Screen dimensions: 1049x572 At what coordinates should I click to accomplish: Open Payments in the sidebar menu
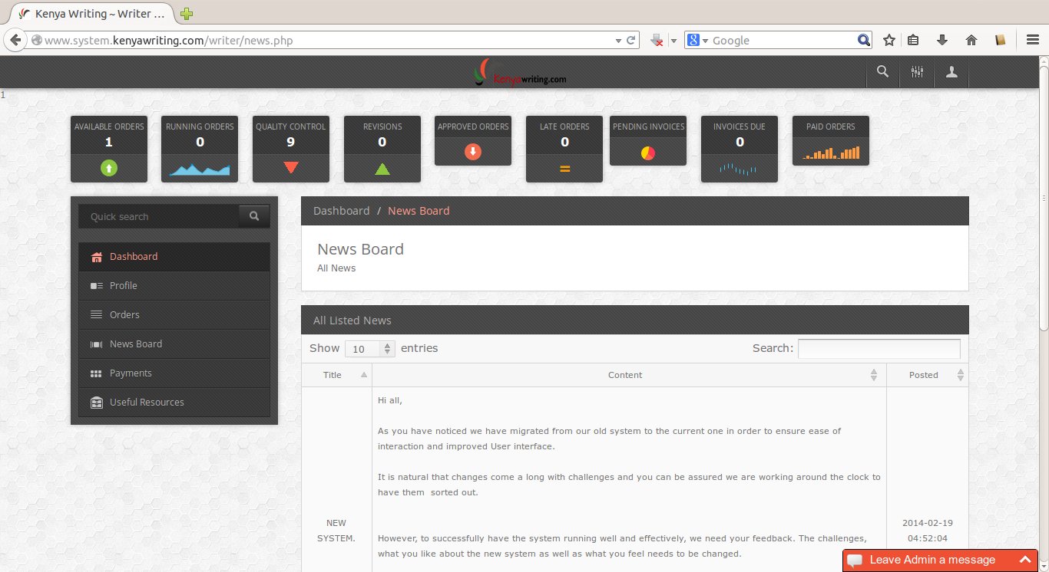pyautogui.click(x=131, y=373)
